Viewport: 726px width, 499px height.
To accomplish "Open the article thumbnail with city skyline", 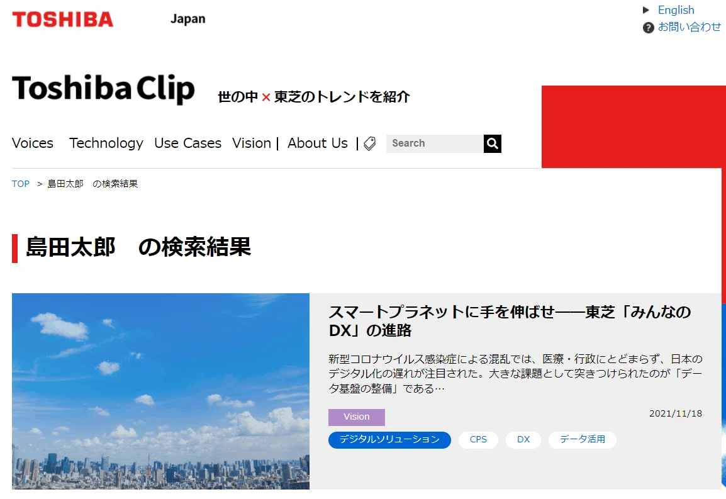I will (x=160, y=391).
